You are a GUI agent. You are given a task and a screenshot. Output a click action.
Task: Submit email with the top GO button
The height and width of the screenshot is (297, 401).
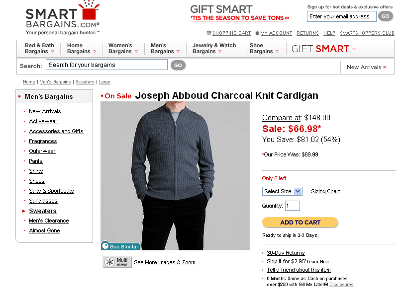pos(386,16)
